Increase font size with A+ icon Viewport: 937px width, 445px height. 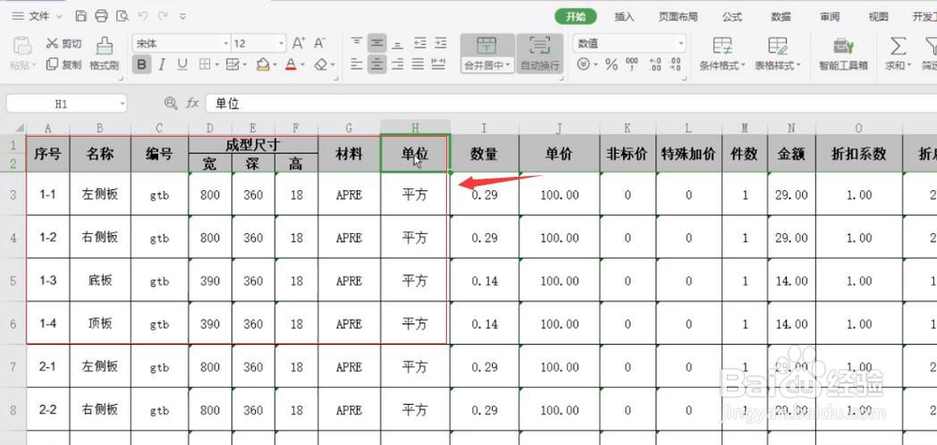299,43
